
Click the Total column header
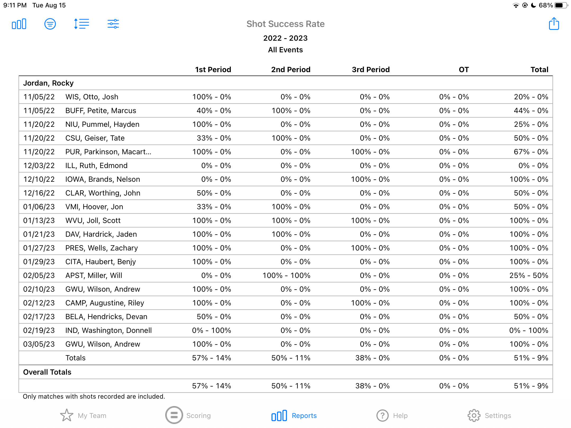(539, 69)
